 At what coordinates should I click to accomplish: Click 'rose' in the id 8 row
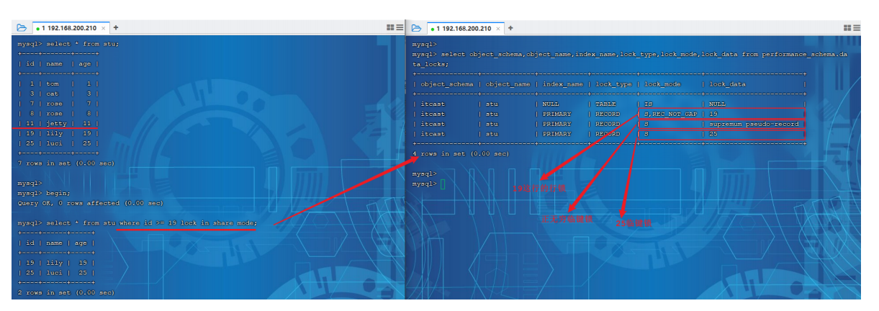pyautogui.click(x=55, y=114)
